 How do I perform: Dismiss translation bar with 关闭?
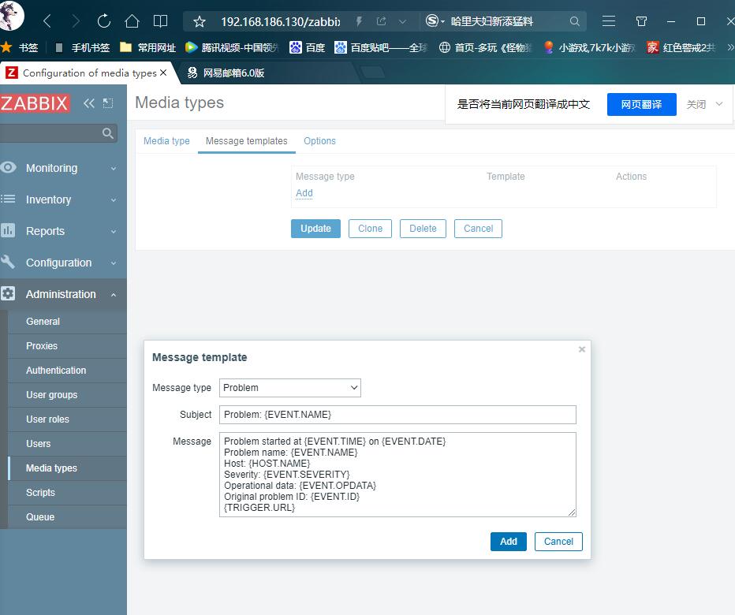[x=696, y=104]
